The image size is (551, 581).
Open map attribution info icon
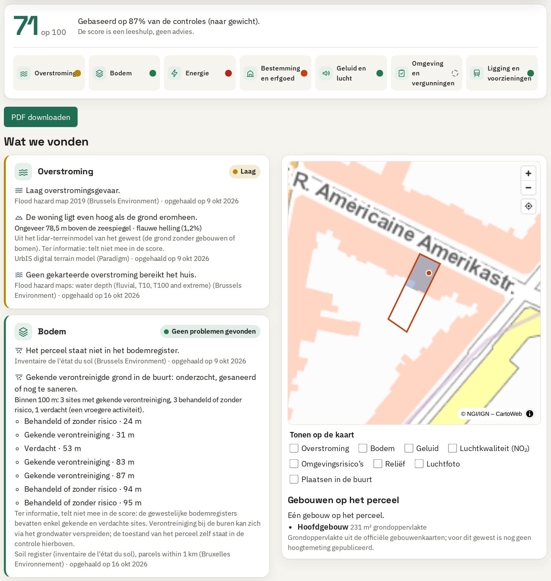530,414
